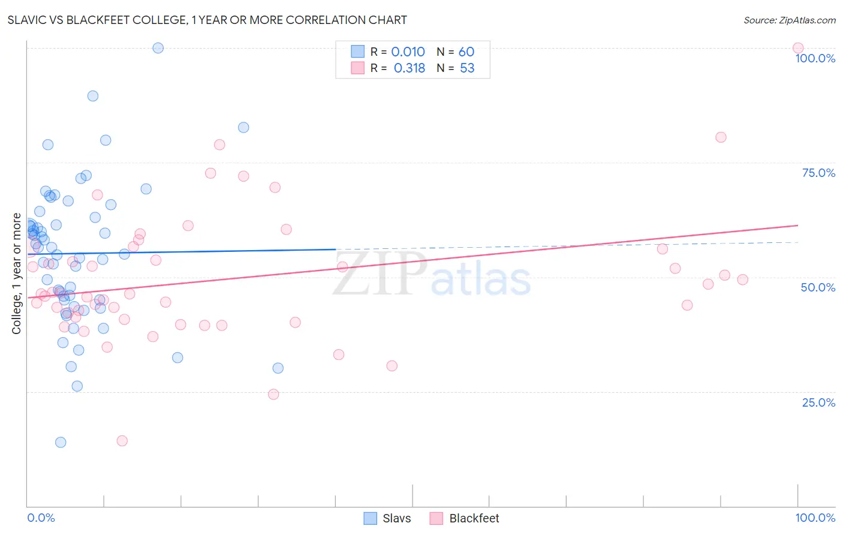Click the 75.0% y-axis label
The image size is (843, 535).
coord(818,173)
